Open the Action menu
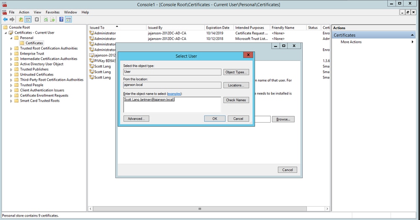The image size is (420, 220). pos(24,12)
